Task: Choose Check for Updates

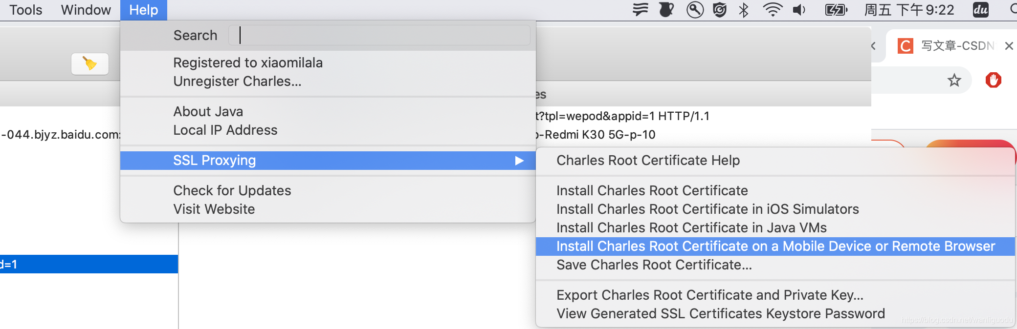Action: point(328,191)
